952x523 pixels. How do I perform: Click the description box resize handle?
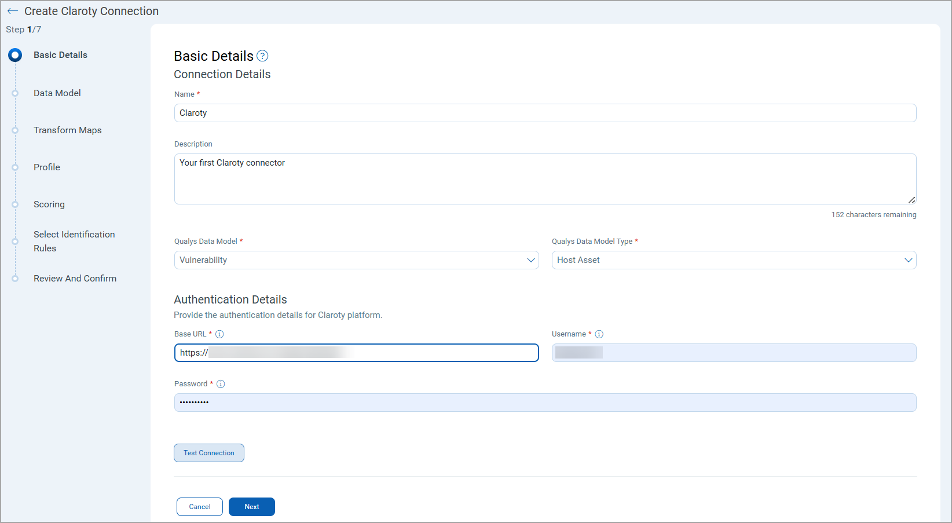point(911,200)
